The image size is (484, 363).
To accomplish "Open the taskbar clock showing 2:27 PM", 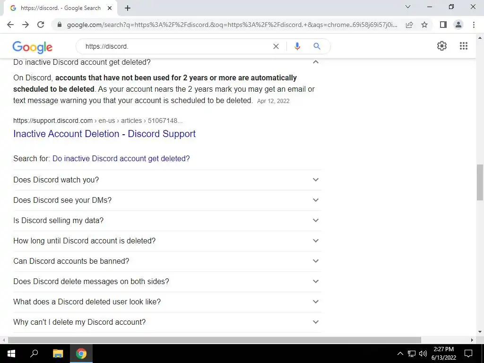I will click(x=443, y=354).
